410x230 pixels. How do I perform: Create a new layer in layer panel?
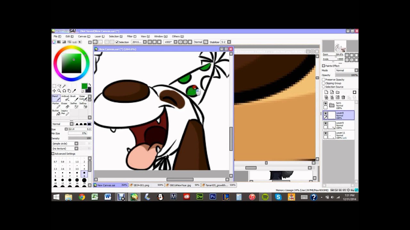click(x=326, y=92)
